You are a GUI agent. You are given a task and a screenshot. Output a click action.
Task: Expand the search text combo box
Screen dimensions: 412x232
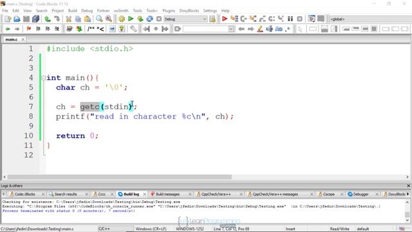pyautogui.click(x=231, y=29)
